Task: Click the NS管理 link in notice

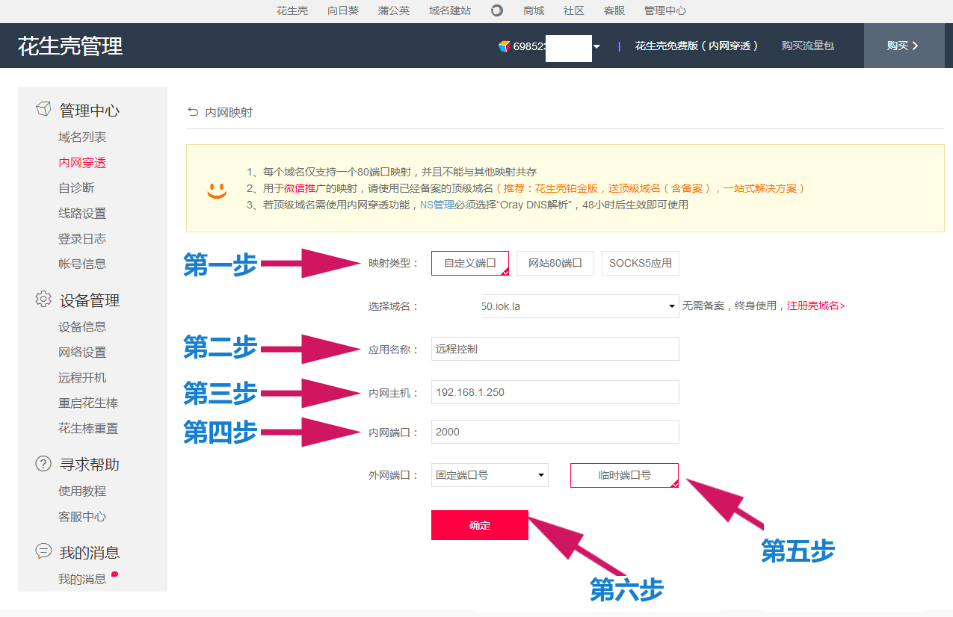Action: pyautogui.click(x=437, y=205)
